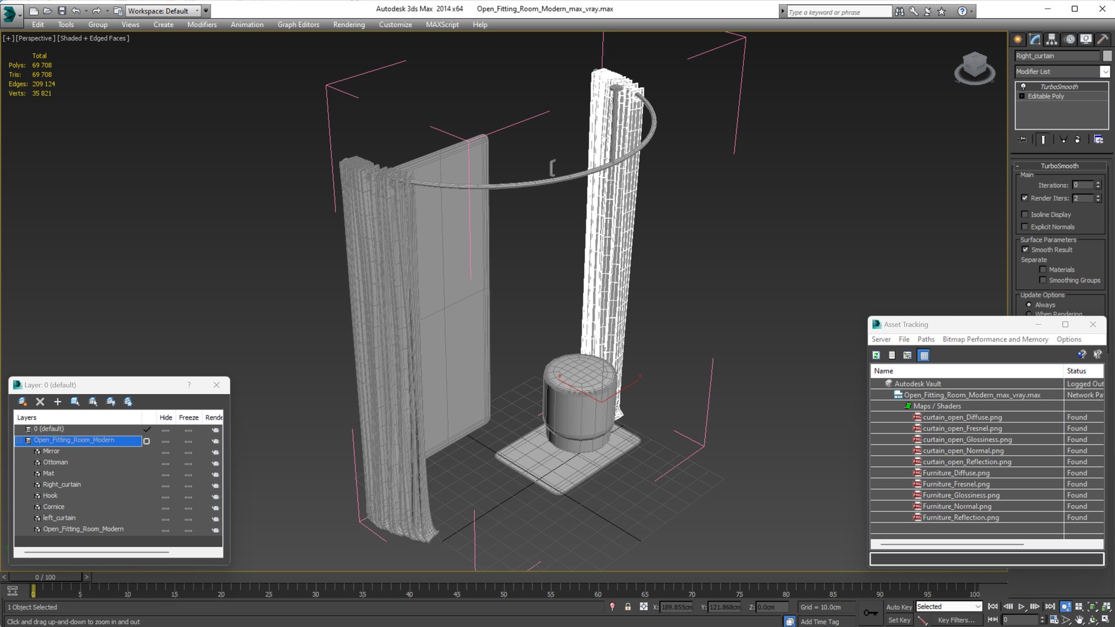Click the Right_curtain object color swatch
Viewport: 1115px width, 627px height.
point(1107,56)
